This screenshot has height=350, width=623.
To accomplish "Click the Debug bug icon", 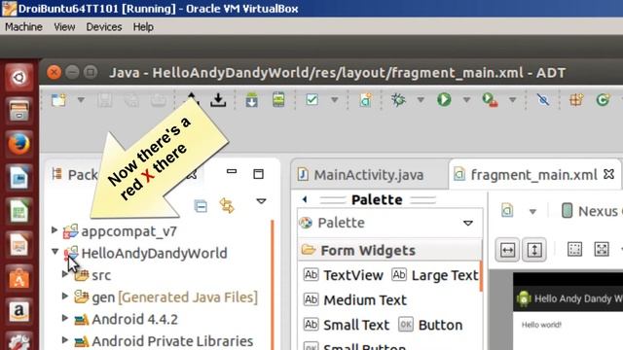I will click(x=398, y=99).
